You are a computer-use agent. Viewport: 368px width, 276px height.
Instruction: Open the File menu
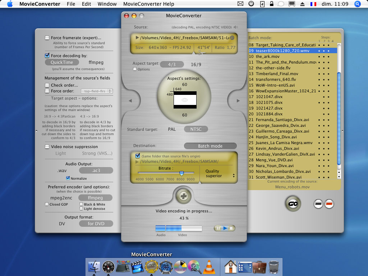[71, 4]
